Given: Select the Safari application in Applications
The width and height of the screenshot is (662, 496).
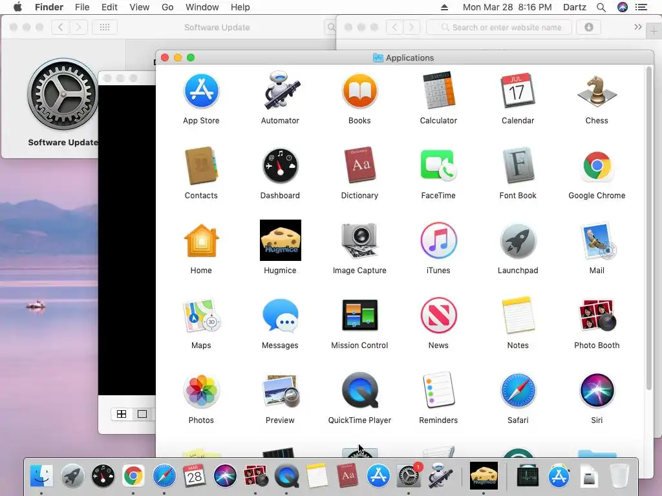Looking at the screenshot, I should pos(518,391).
